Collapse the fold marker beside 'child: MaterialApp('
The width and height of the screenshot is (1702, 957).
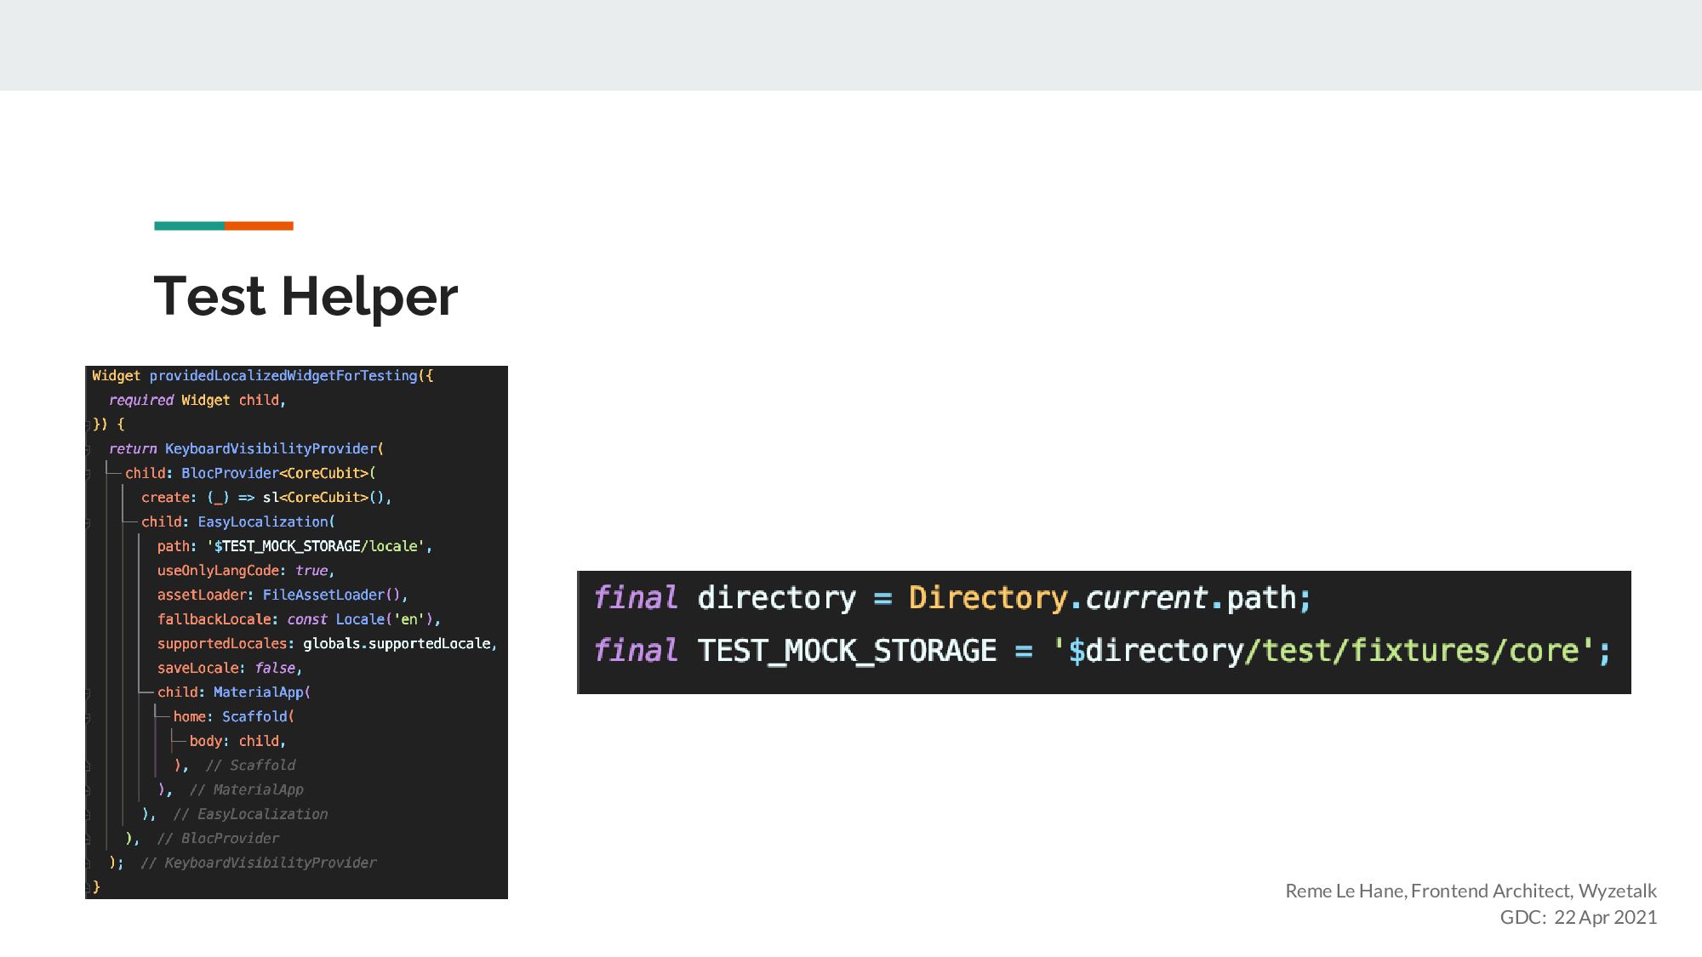click(x=89, y=693)
